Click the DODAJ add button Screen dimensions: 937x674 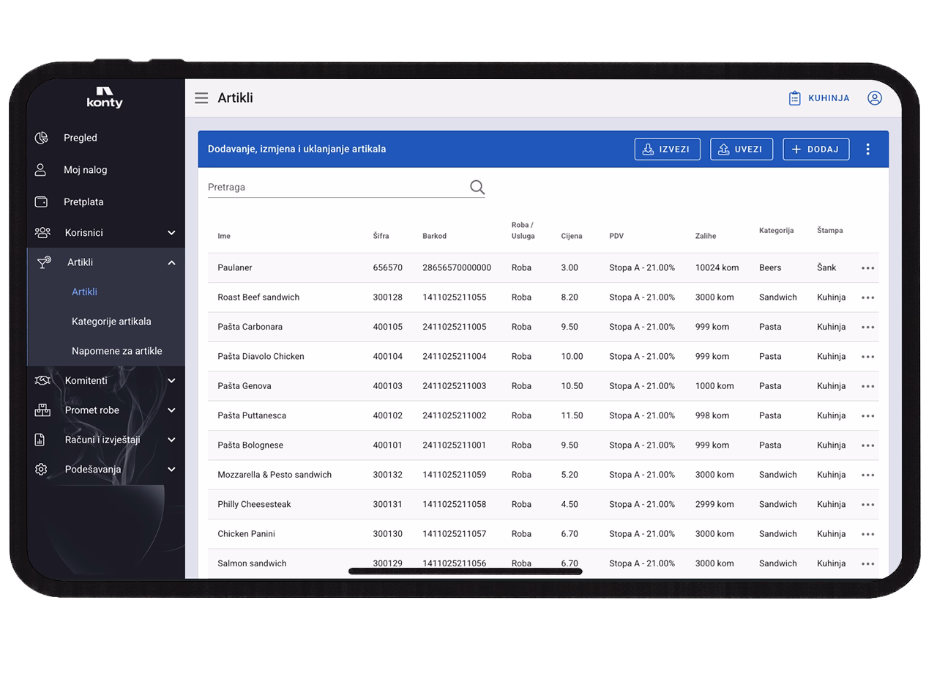(816, 149)
